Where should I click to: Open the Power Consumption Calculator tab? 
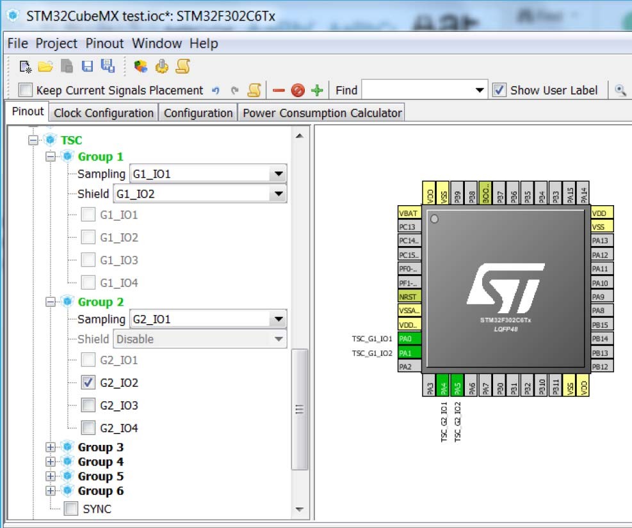(x=322, y=113)
